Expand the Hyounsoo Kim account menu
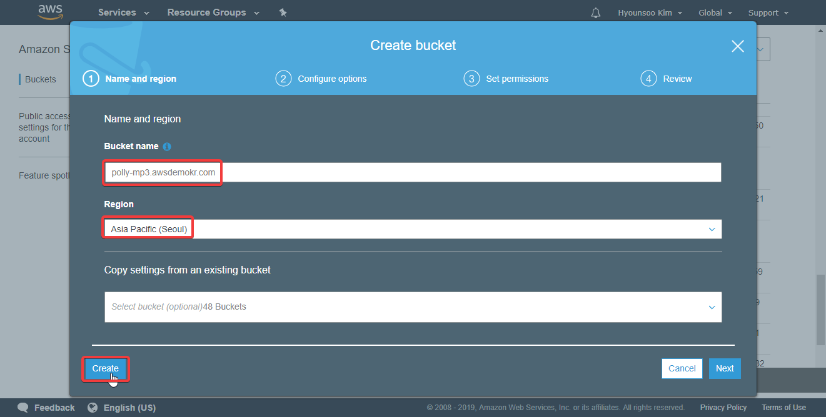The width and height of the screenshot is (826, 417). [x=650, y=12]
